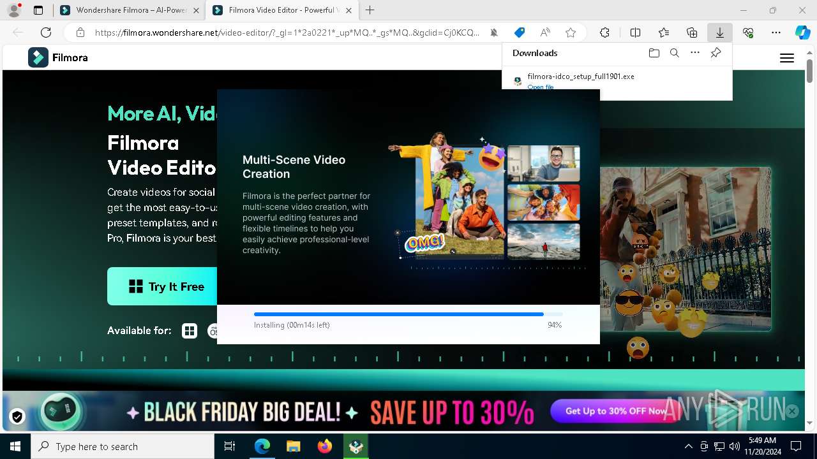817x459 pixels.
Task: Search downloads in Downloads panel
Action: tap(675, 53)
